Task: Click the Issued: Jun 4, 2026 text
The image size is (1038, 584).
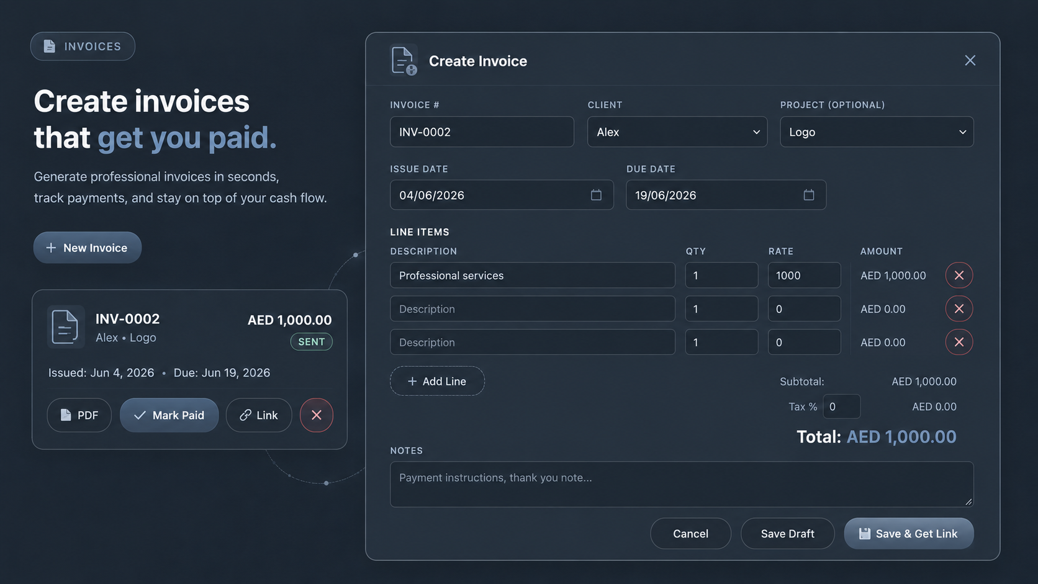Action: (x=101, y=373)
